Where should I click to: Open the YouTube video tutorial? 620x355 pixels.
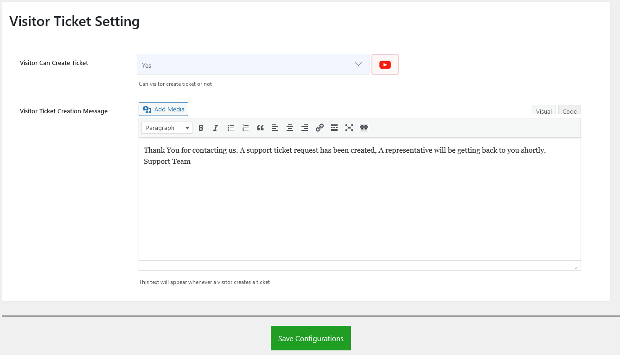385,65
